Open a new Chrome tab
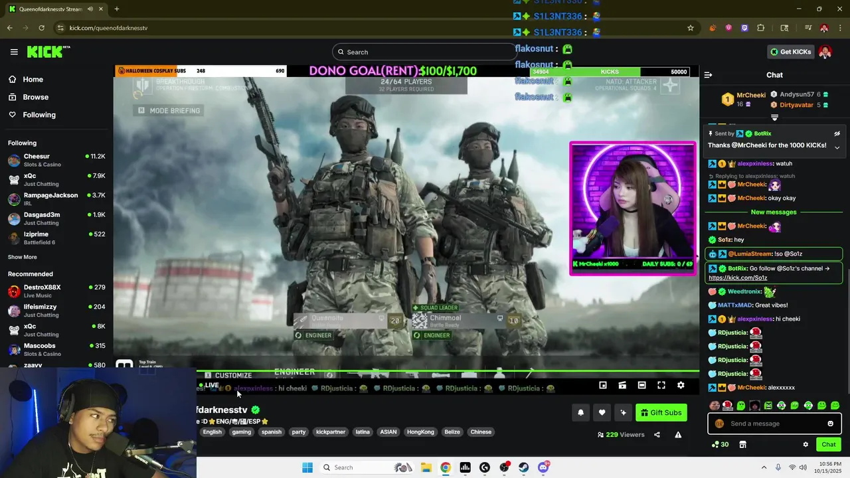The width and height of the screenshot is (850, 478). 116,9
